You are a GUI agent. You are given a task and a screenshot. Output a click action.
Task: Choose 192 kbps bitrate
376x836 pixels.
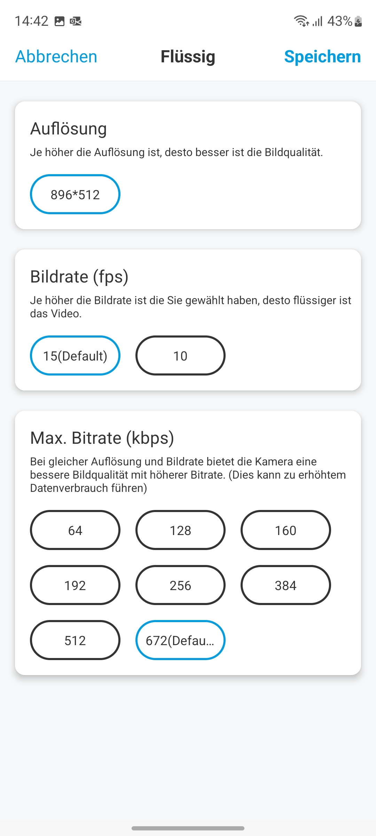(75, 585)
